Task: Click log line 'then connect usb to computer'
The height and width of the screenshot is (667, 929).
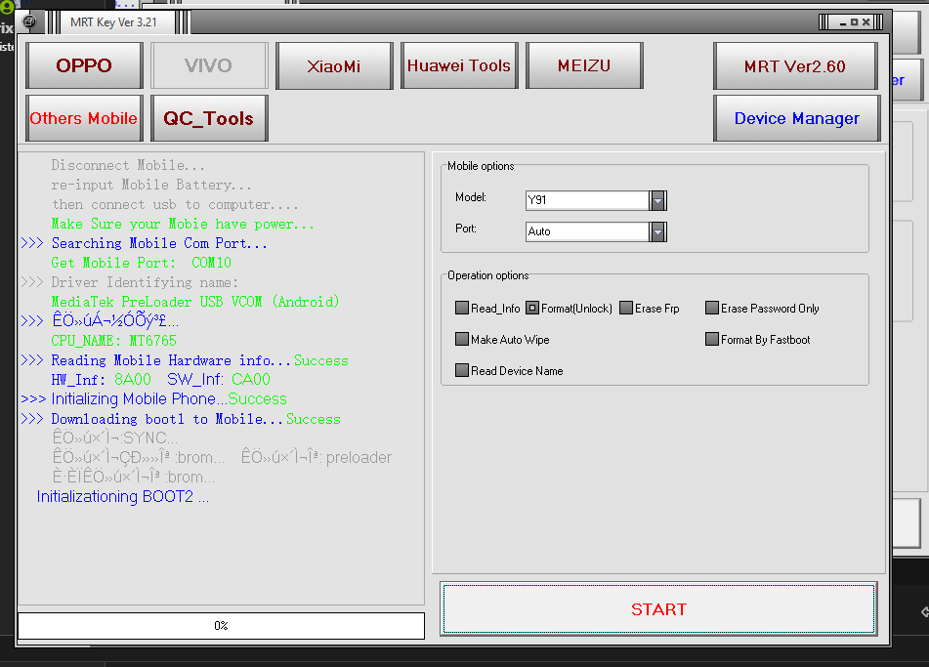Action: point(175,204)
